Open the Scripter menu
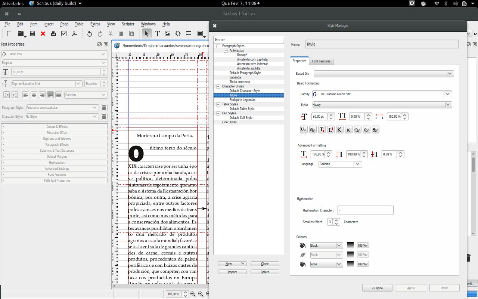The image size is (478, 299). tap(128, 24)
